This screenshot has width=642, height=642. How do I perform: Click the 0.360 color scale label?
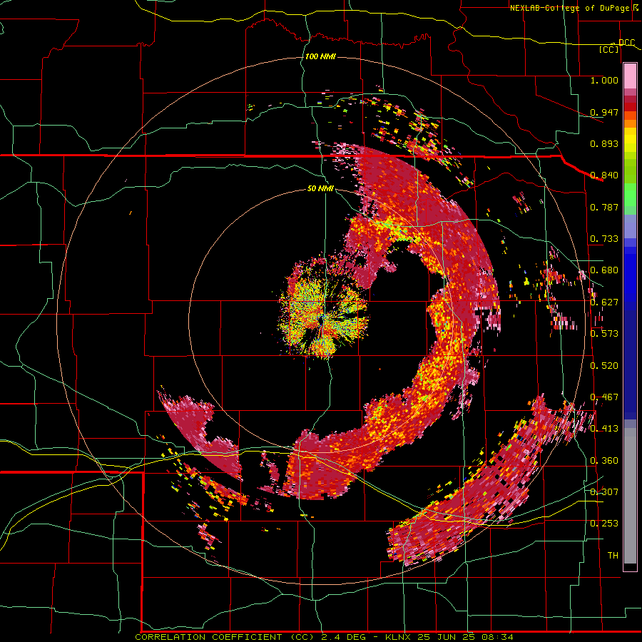(604, 461)
